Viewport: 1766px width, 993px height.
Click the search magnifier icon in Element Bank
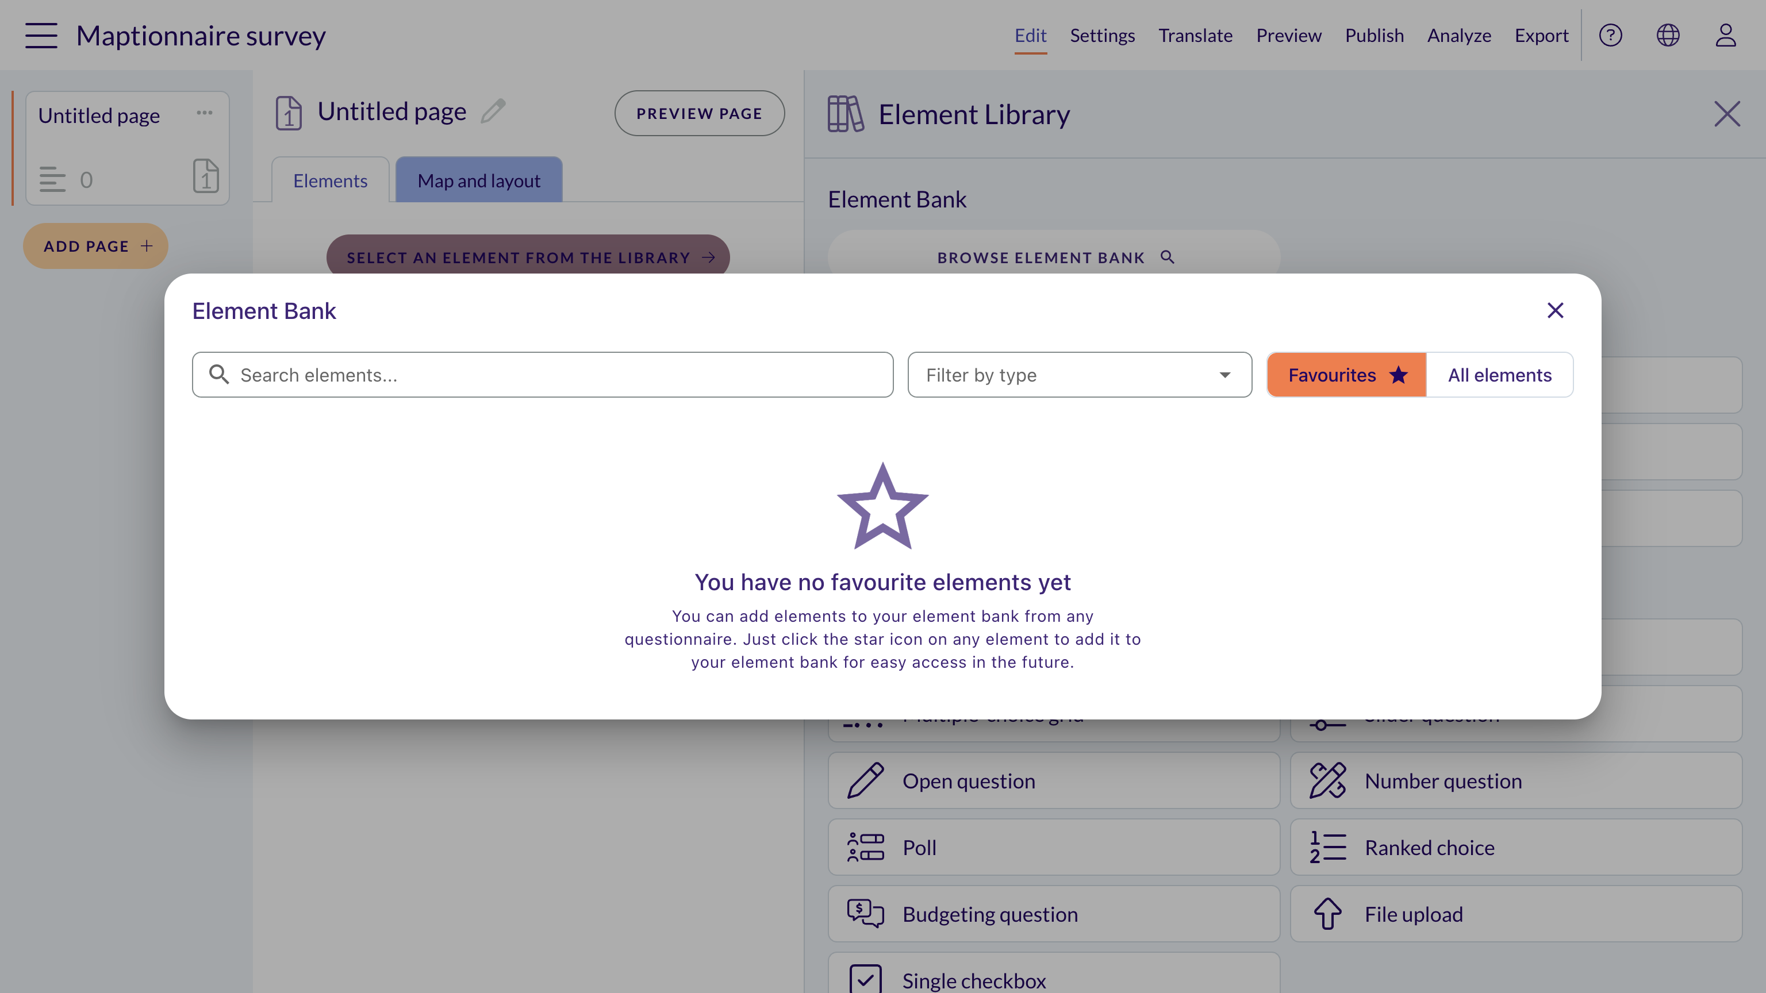[x=218, y=374]
